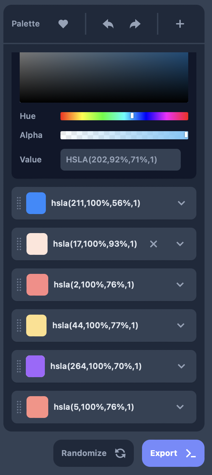
Task: Click the undo arrow icon
Action: pos(108,24)
